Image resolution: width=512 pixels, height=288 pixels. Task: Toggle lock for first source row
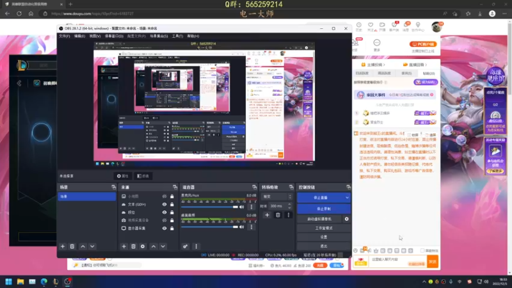172,196
